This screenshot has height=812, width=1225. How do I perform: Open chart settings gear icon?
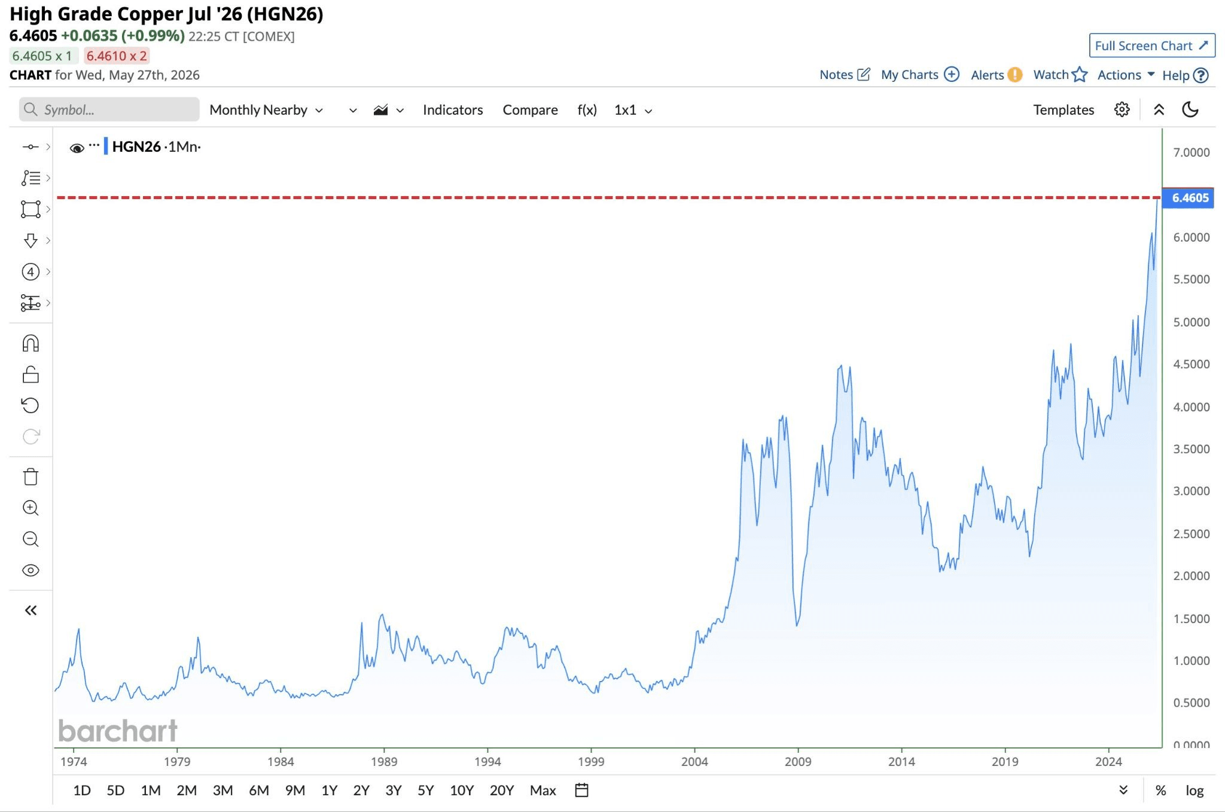(x=1122, y=109)
